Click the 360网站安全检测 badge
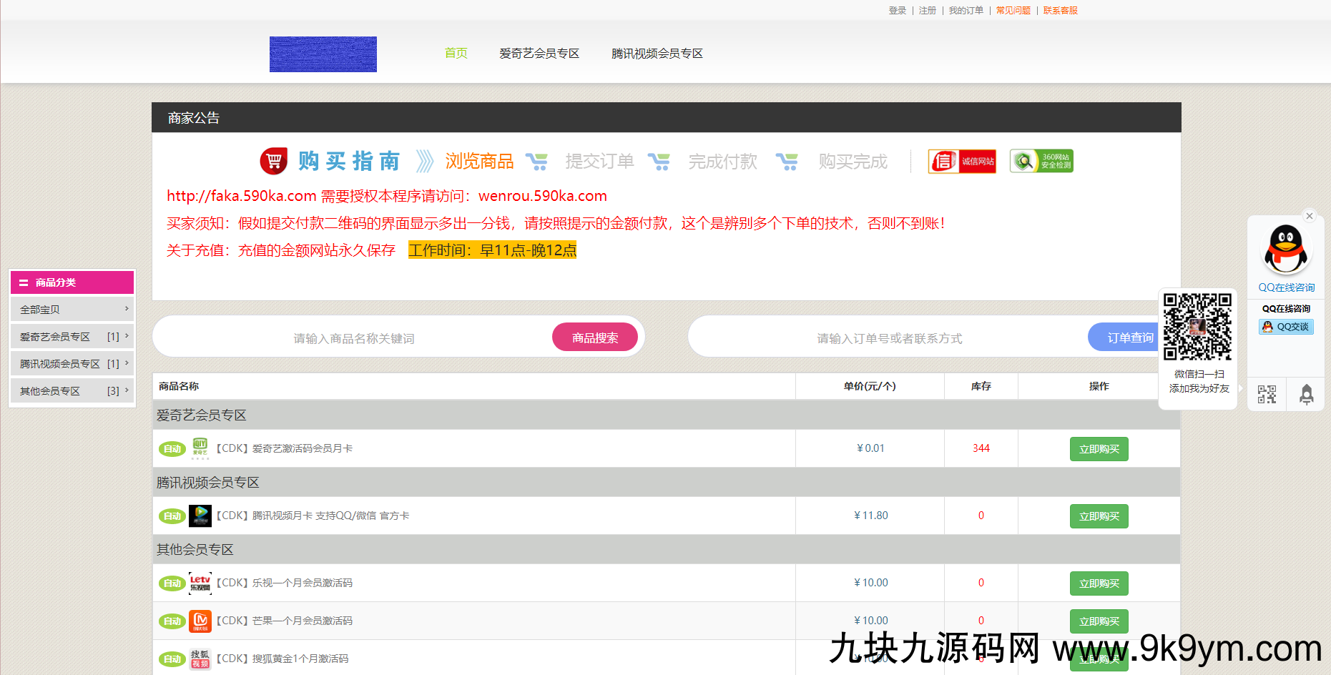The height and width of the screenshot is (675, 1331). pyautogui.click(x=1041, y=162)
